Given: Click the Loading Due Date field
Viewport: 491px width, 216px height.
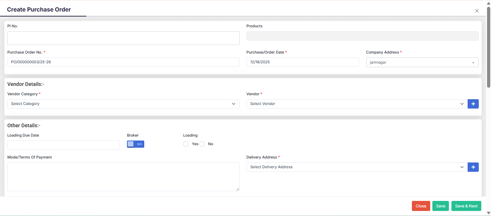Looking at the screenshot, I should coord(63,145).
